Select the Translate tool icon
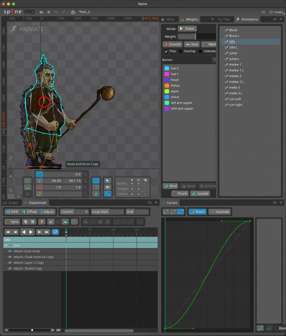 pos(39,181)
